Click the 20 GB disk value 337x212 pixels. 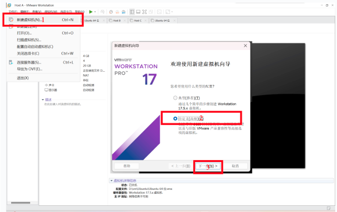[x=87, y=66]
